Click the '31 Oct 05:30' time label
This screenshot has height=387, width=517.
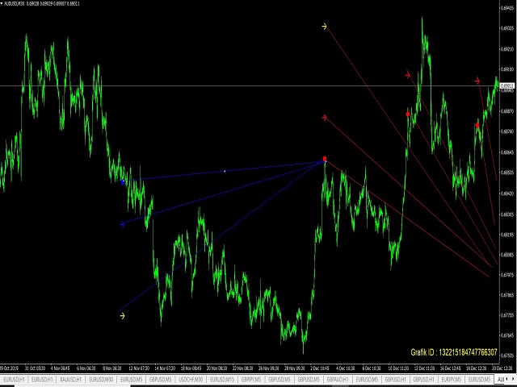point(36,368)
